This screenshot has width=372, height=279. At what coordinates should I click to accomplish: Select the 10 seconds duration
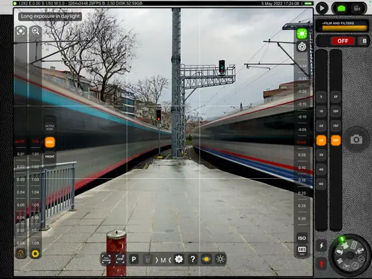321,111
